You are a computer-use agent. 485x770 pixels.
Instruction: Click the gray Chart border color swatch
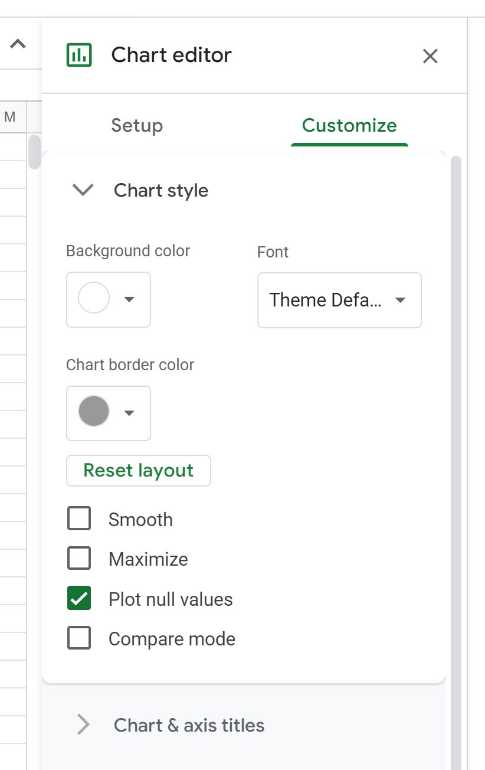[x=92, y=413]
